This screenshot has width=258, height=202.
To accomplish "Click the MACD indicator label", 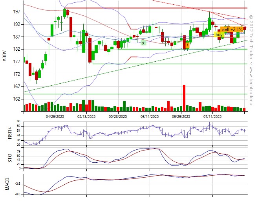I will (x=7, y=184).
